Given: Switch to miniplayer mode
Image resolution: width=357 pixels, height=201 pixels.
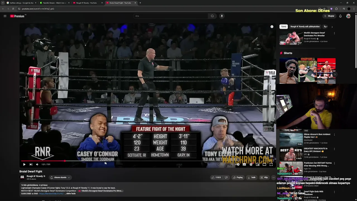Looking at the screenshot, I should [258, 164].
